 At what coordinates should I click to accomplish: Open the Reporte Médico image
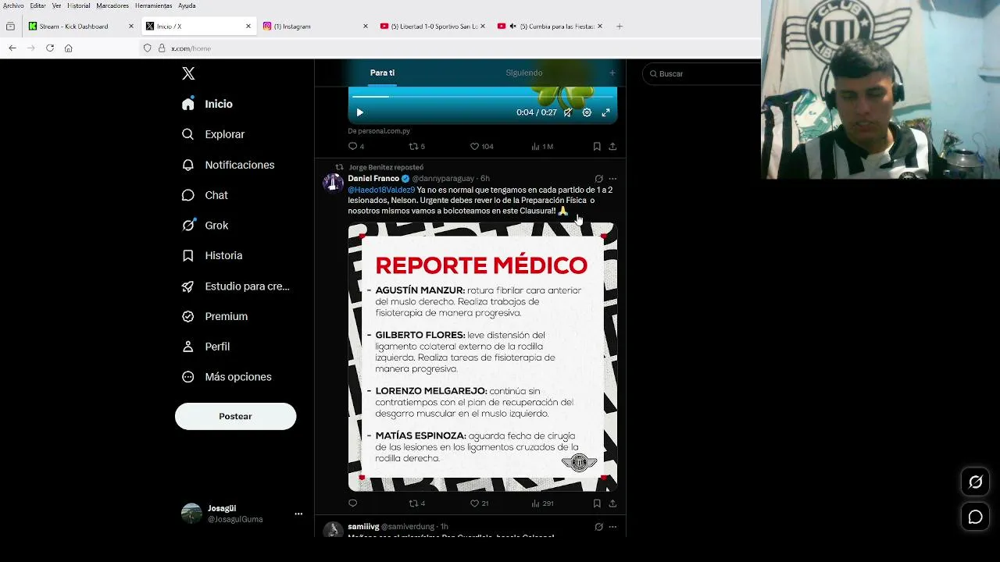[483, 357]
